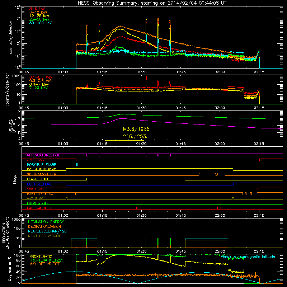Viewport: 287px width, 287px height.
Task: Select the DECIMATION ENERGY or weight axis label
Action: [5, 233]
